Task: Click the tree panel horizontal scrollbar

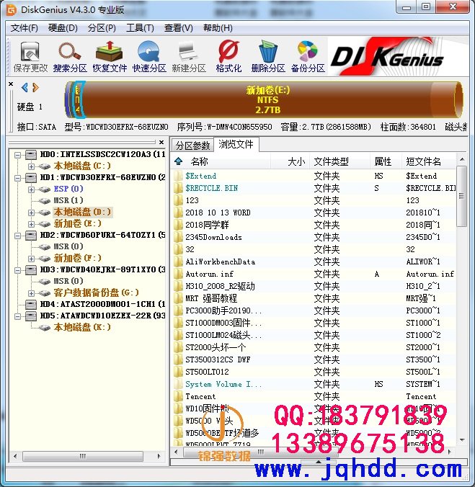Action: [x=83, y=456]
